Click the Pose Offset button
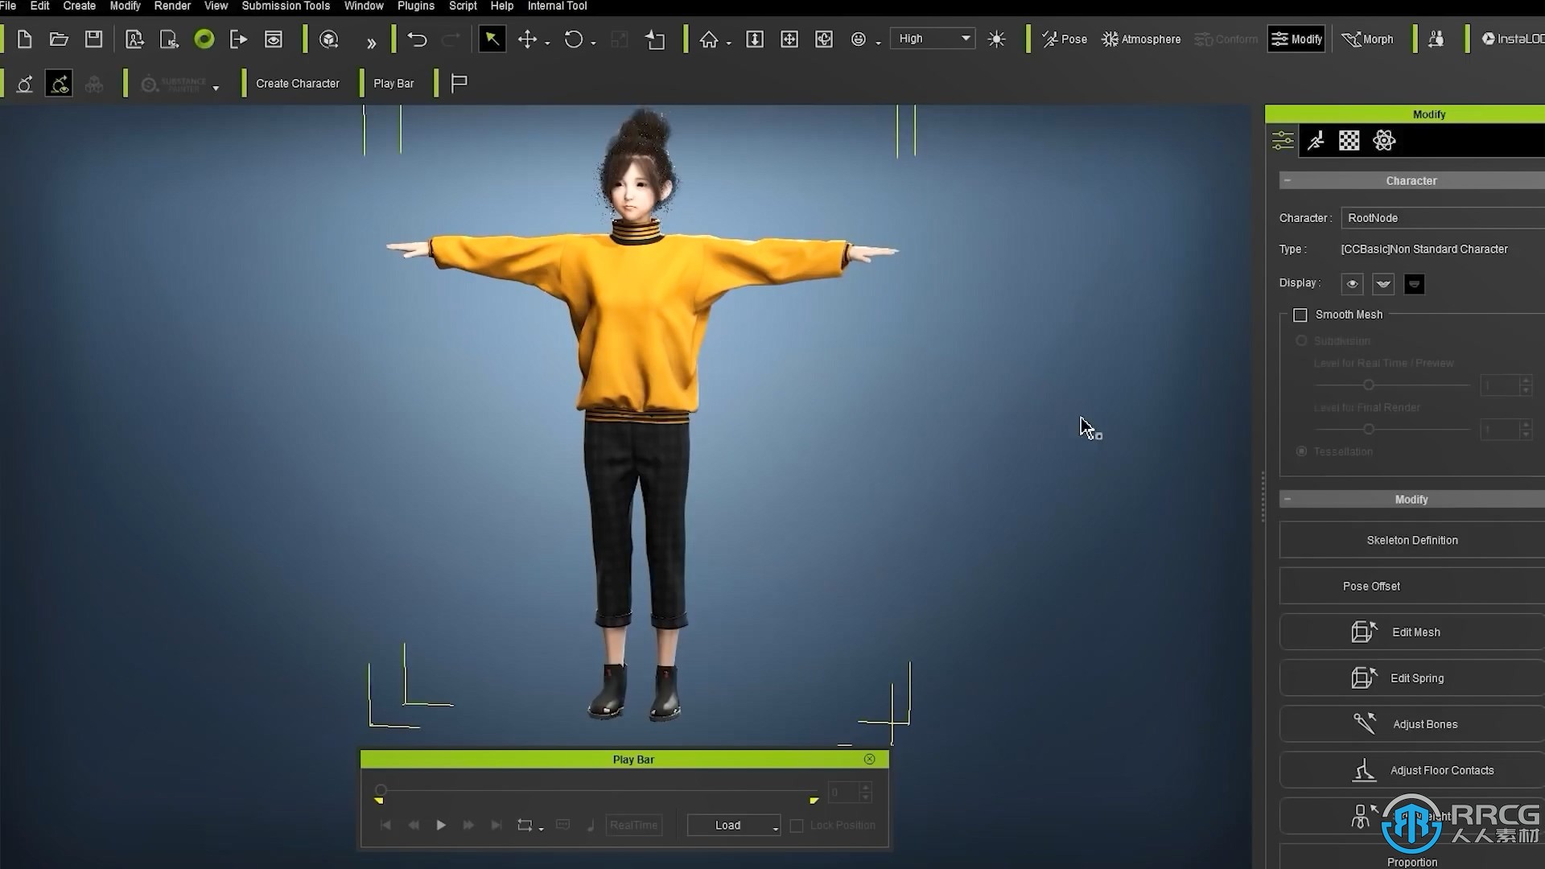The image size is (1545, 869). pos(1412,586)
